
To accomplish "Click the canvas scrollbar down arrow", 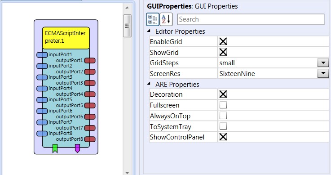I will click(127, 173).
